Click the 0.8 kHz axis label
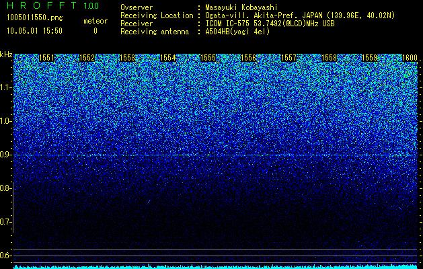 (x=5, y=188)
